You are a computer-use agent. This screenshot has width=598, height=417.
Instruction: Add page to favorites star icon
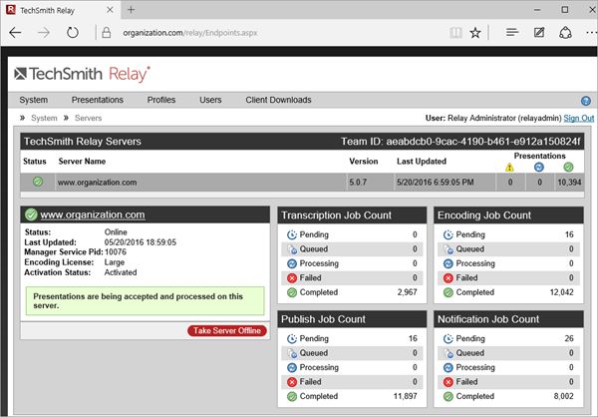(475, 33)
